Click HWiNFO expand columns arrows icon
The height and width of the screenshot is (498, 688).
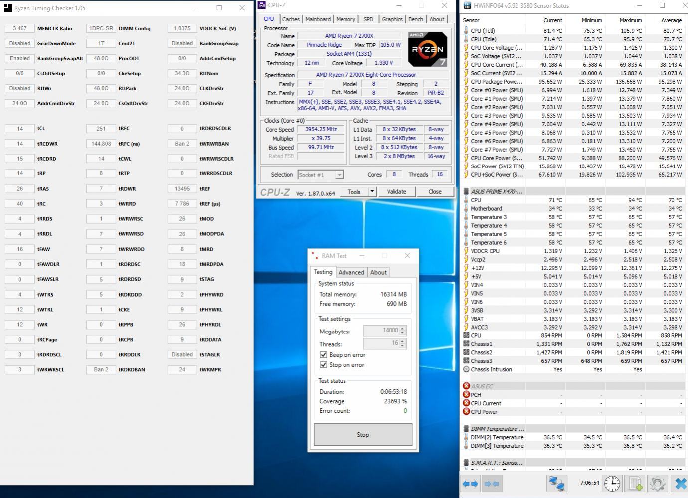470,483
